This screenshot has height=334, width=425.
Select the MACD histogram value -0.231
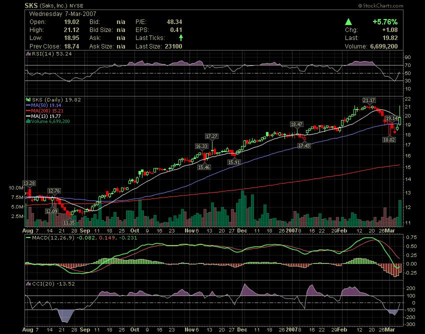[128, 237]
